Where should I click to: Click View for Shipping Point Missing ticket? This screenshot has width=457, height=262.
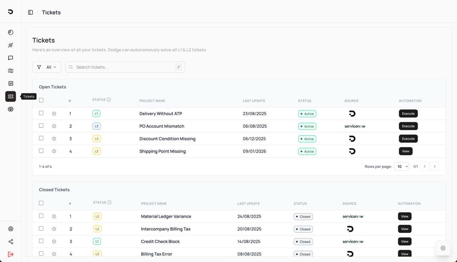coord(406,151)
